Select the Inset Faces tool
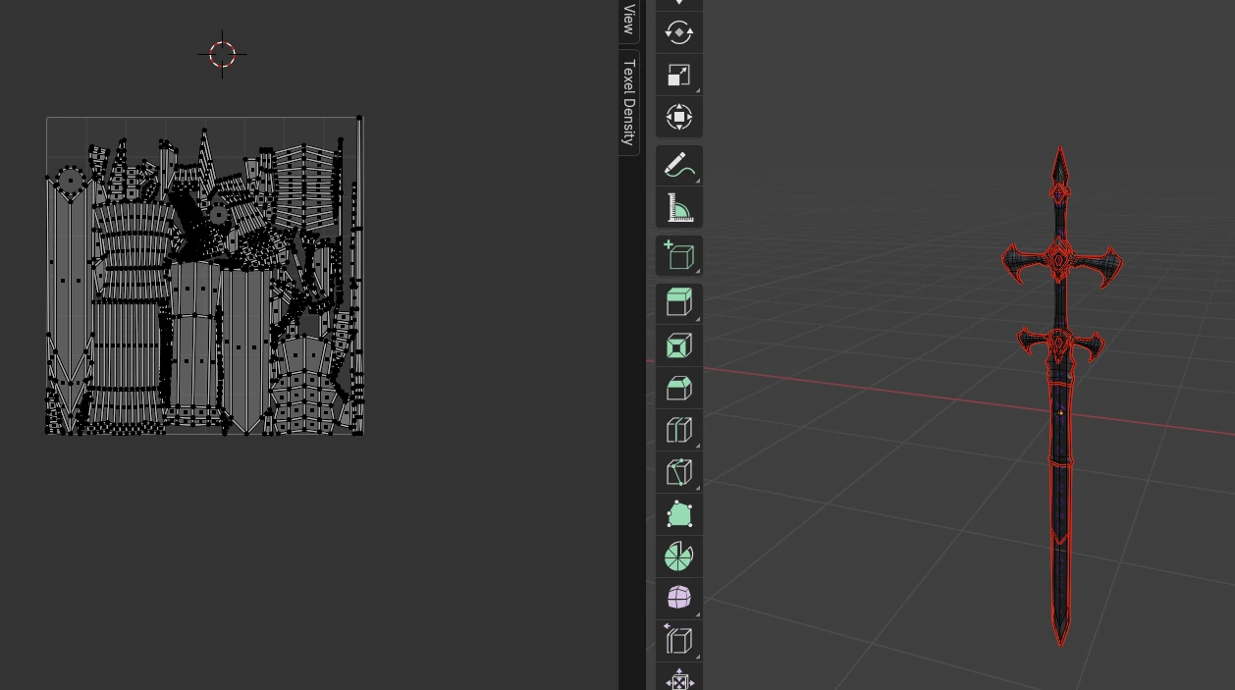 (x=678, y=345)
